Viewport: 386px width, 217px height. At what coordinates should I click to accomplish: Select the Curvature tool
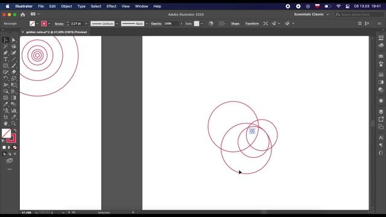[13, 53]
